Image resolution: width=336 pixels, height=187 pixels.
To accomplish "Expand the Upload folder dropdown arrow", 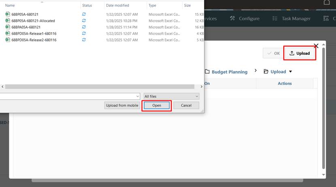I will pyautogui.click(x=290, y=72).
